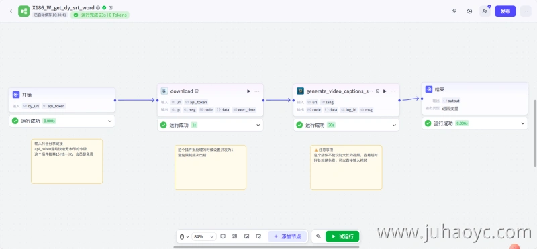Click the generate_video_captions_s node title
The image size is (537, 249).
click(x=340, y=91)
